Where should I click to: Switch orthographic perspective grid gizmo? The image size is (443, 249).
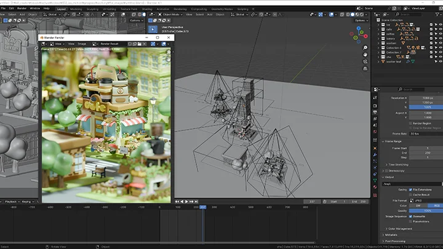click(x=365, y=69)
